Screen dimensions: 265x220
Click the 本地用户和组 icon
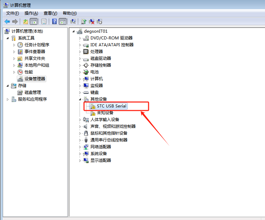pos(20,65)
